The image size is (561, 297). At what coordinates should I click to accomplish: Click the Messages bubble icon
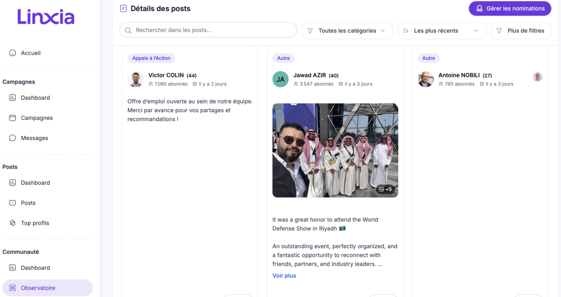coord(12,138)
